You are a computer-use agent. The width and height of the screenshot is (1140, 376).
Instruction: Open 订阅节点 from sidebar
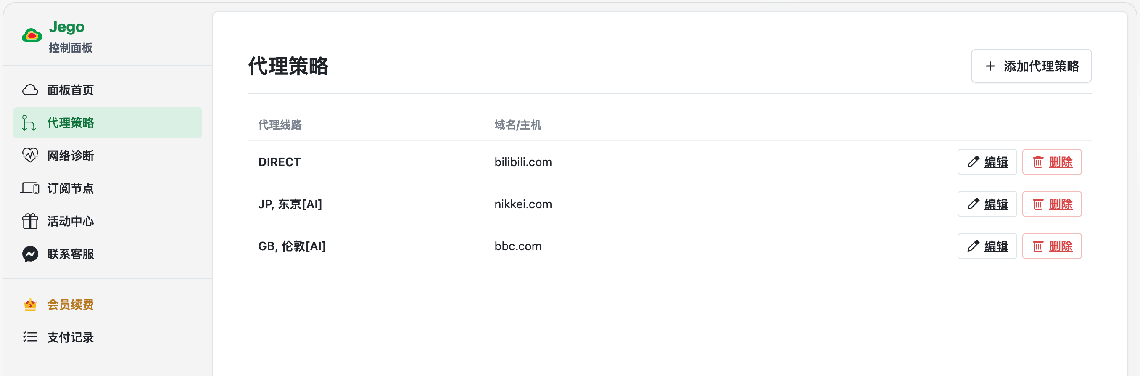108,188
